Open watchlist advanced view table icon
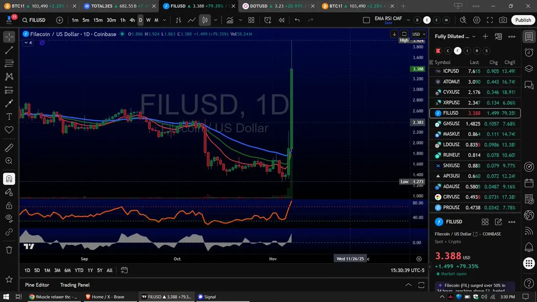This screenshot has width=537, height=302. pos(499,36)
